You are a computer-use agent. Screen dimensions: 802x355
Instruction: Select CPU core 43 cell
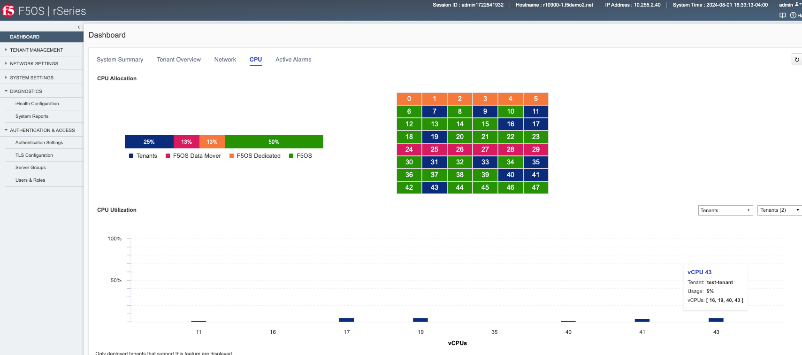point(435,187)
